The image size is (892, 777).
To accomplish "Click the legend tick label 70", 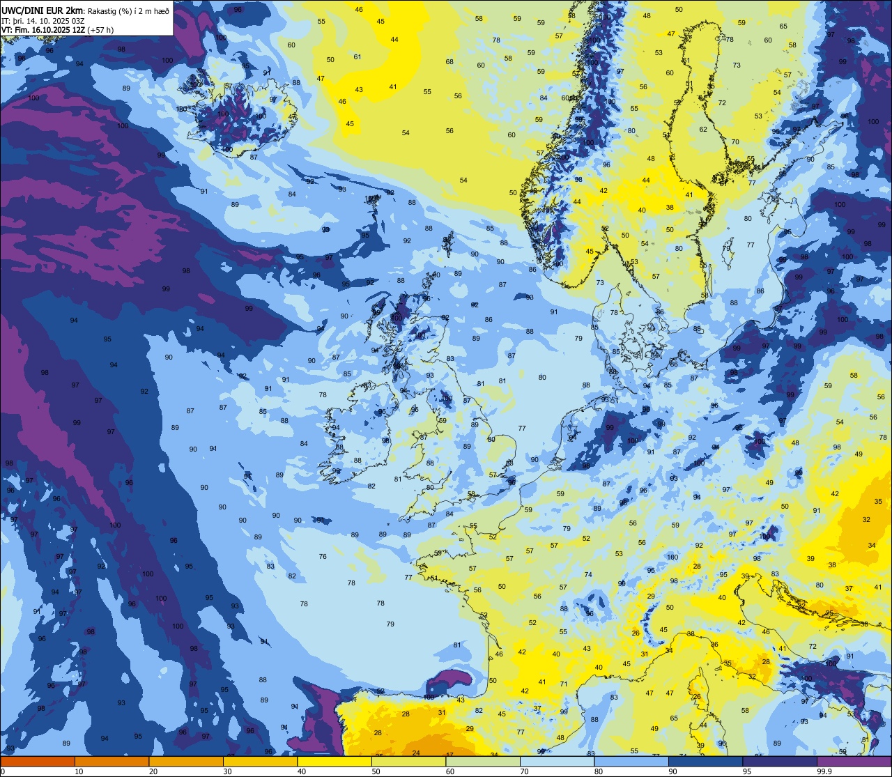I will [524, 771].
